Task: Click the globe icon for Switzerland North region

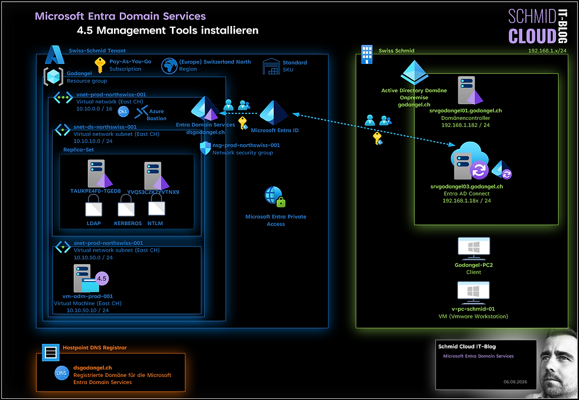Action: pyautogui.click(x=169, y=66)
